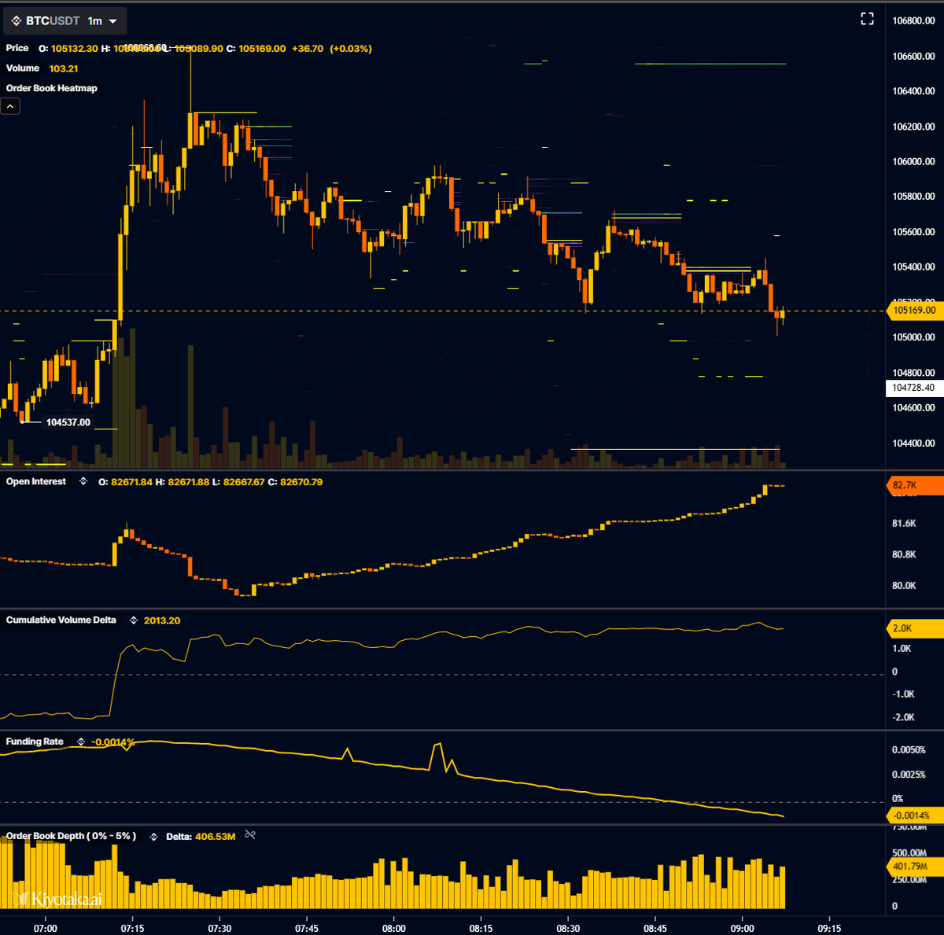
Task: Click the 07:00 time axis label
Action: [46, 928]
